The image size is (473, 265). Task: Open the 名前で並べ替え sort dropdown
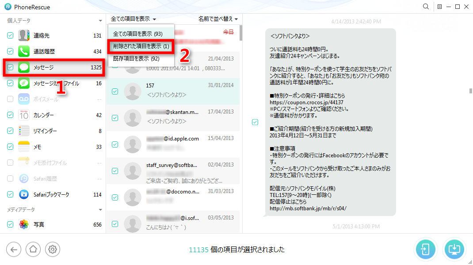(218, 19)
